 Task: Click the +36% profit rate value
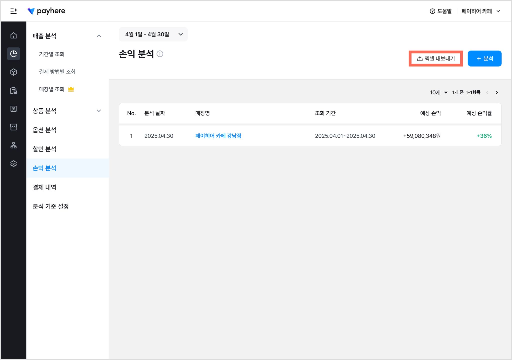tap(484, 136)
